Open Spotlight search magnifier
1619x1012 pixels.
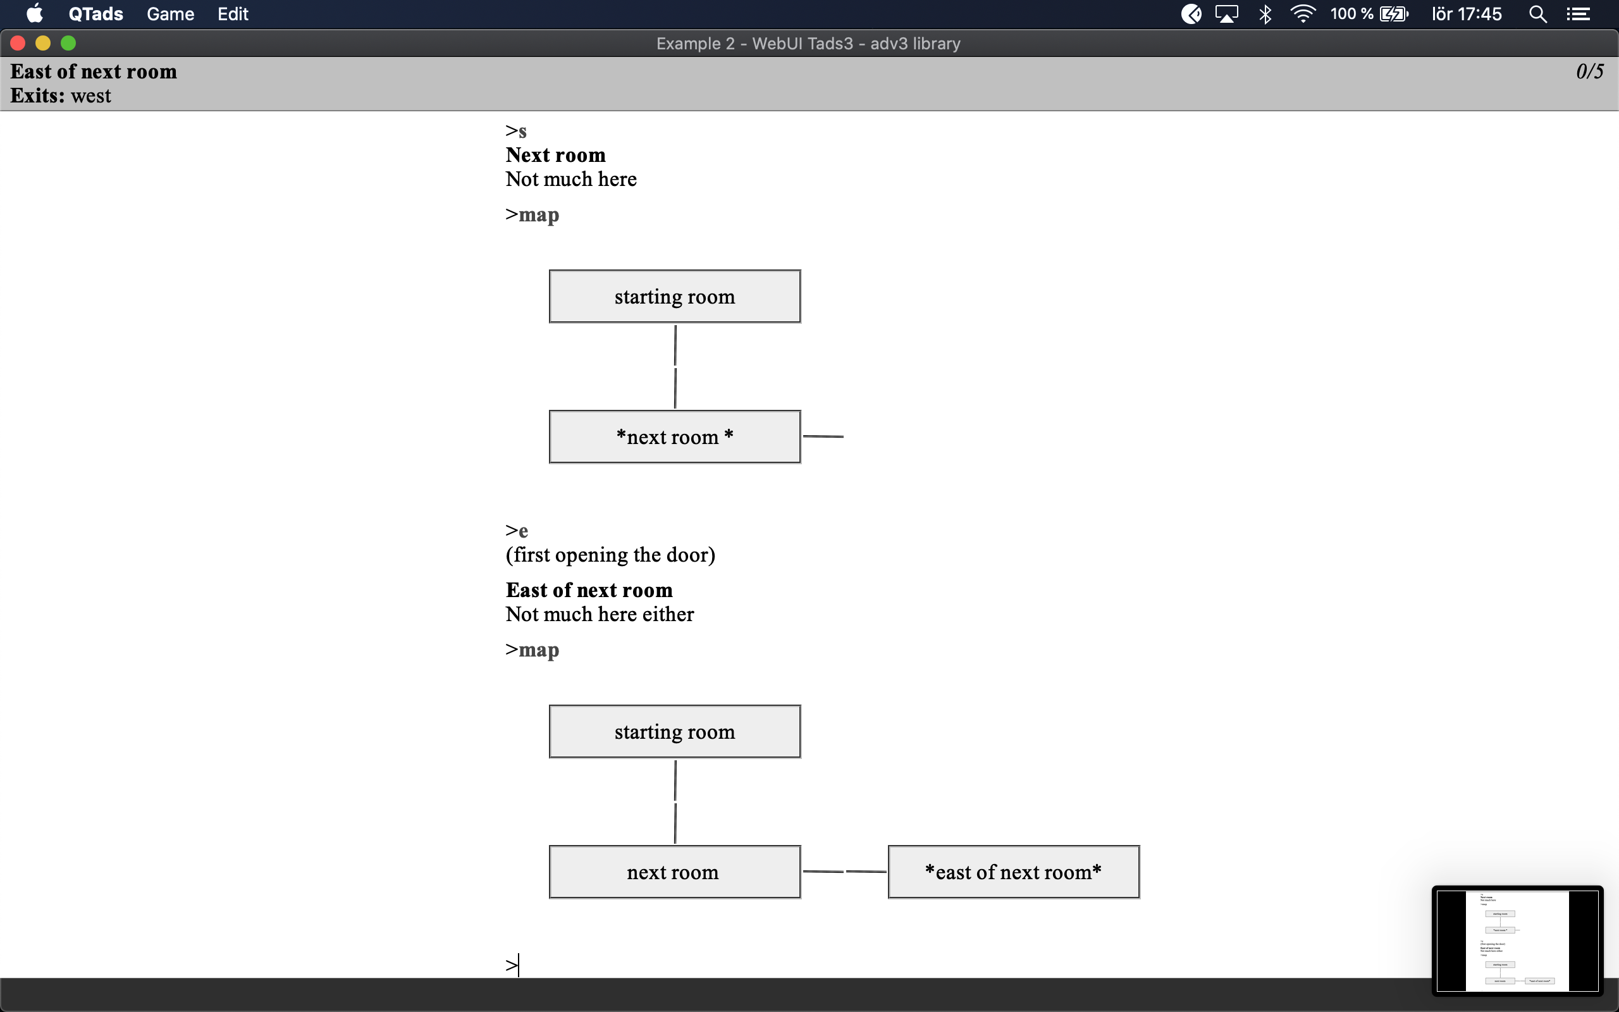[1537, 14]
